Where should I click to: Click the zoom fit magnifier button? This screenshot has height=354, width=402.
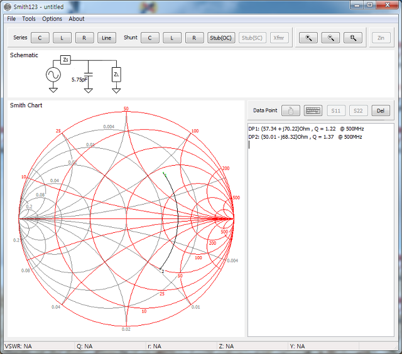[x=353, y=38]
